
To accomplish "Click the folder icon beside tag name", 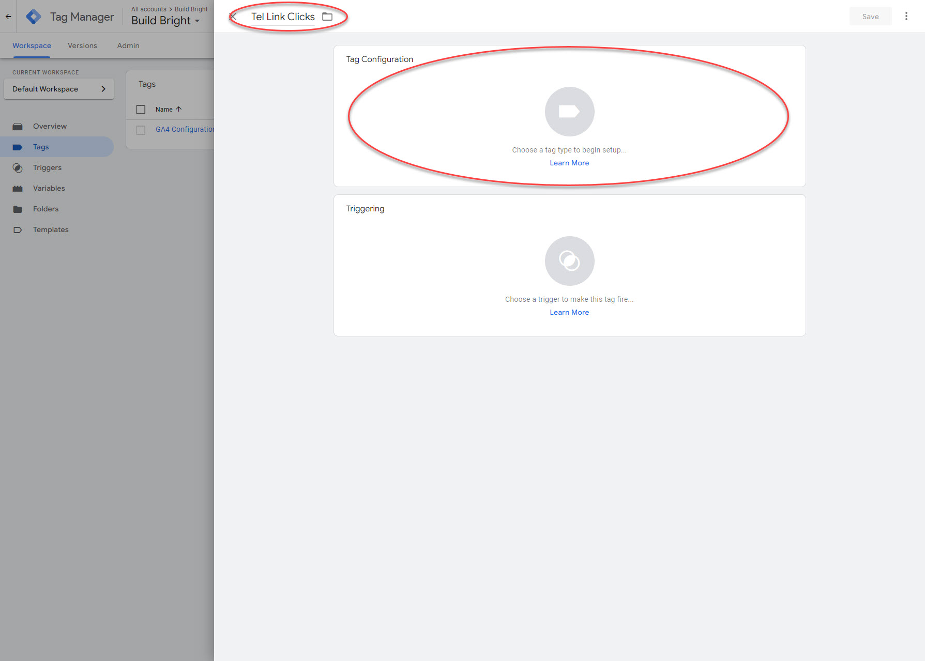I will [327, 17].
